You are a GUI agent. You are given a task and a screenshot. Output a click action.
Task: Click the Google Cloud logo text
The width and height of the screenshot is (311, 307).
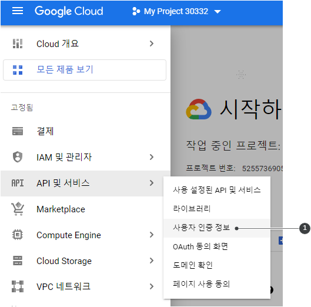point(69,11)
